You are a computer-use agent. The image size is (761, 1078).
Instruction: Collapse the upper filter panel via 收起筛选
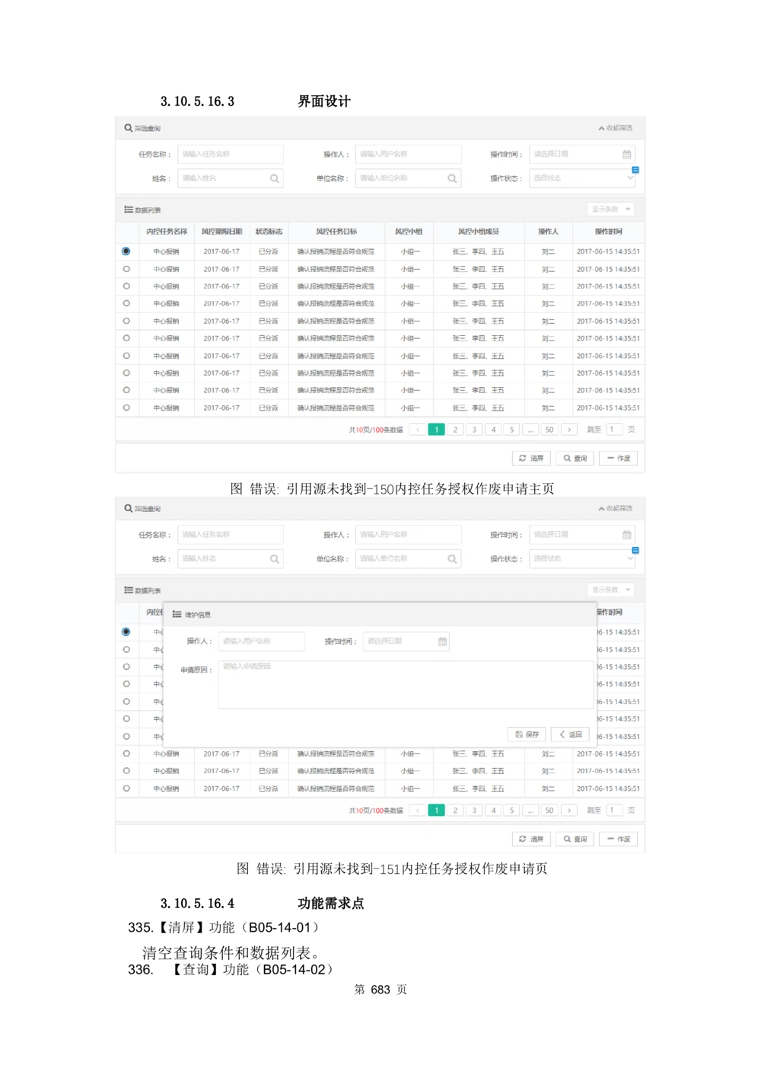615,128
